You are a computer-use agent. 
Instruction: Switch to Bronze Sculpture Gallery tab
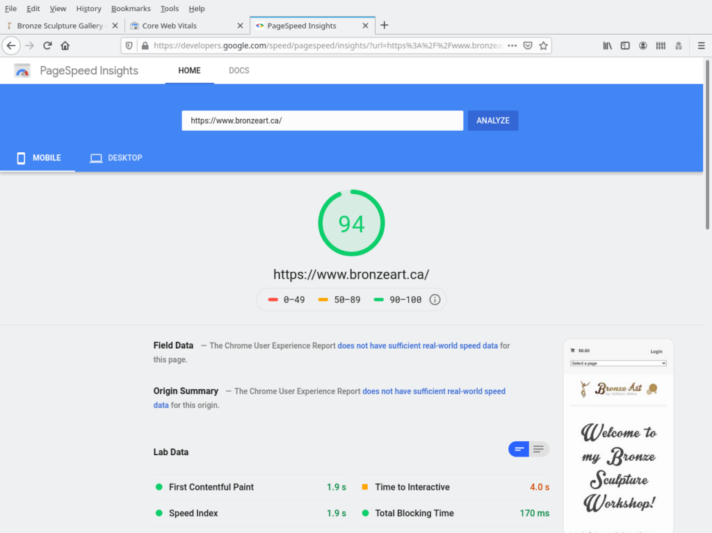point(60,26)
